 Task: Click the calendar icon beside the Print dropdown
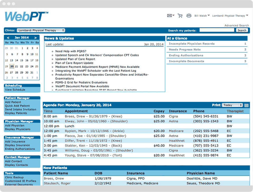click(x=246, y=105)
